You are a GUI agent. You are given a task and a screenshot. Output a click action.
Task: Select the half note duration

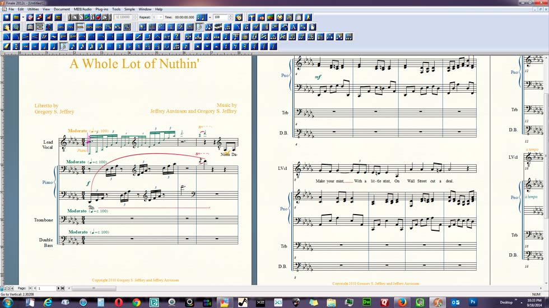click(x=44, y=46)
